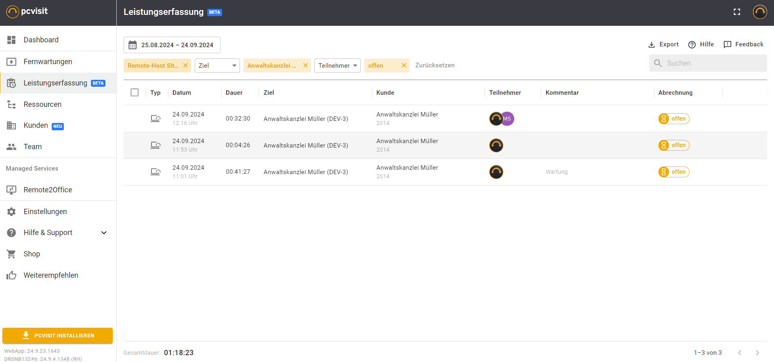Click the fullscreen icon in header
Image resolution: width=774 pixels, height=362 pixels.
pos(737,12)
